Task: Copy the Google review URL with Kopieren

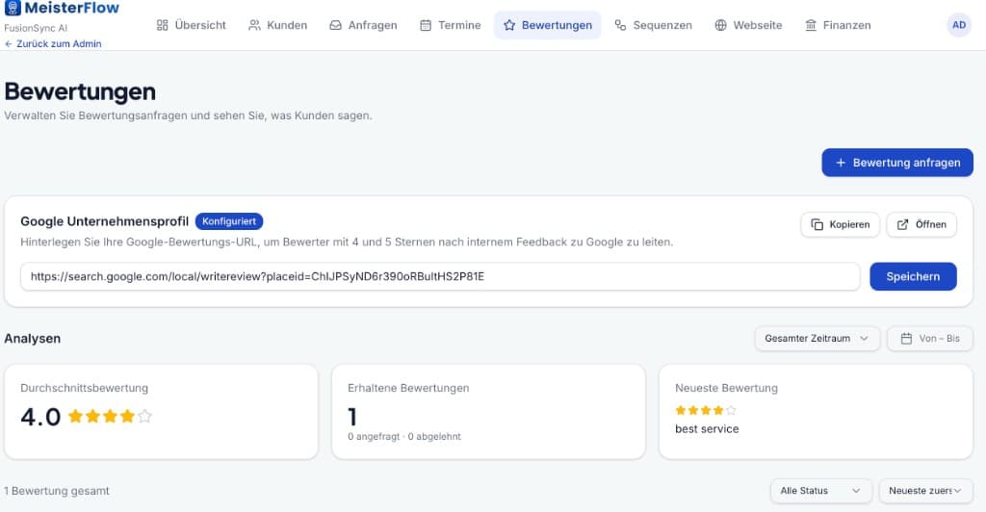Action: click(x=840, y=224)
